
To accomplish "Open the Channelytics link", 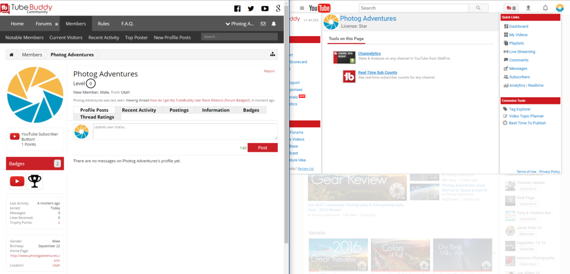I will 370,53.
